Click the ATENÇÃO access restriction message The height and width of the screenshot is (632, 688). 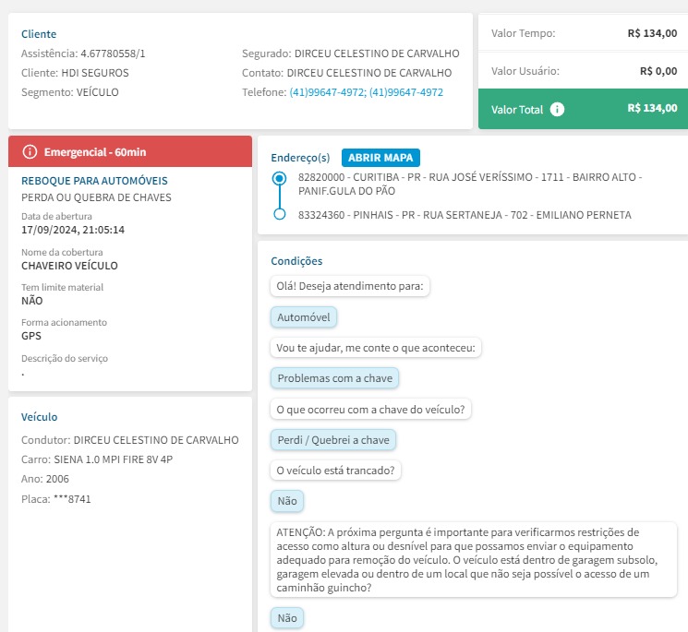(x=467, y=559)
